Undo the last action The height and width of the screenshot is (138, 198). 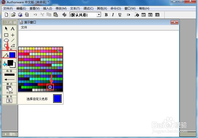(35, 15)
